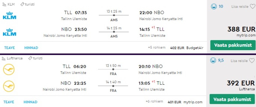Open the TEAVE tab for the Lufthansa flight

[x=9, y=102]
